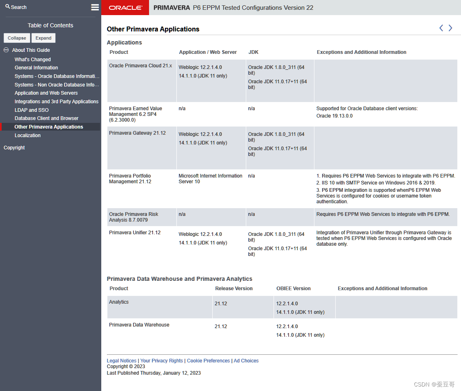
Task: Open Integrations and 3rd Party Applications topic
Action: click(56, 101)
